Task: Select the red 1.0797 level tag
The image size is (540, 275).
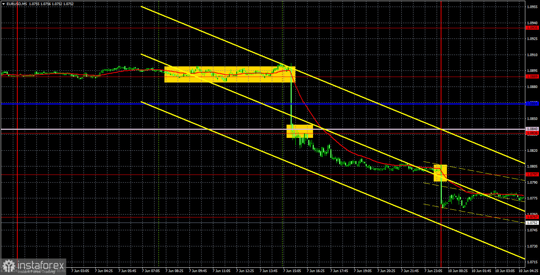Action: click(533, 175)
